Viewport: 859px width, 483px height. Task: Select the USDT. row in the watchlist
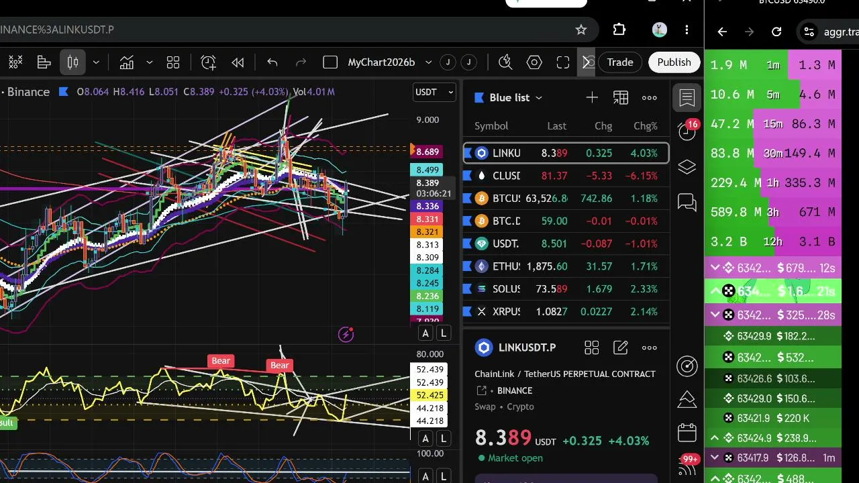[566, 244]
